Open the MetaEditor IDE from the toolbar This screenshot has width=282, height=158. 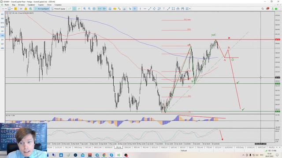(21, 9)
